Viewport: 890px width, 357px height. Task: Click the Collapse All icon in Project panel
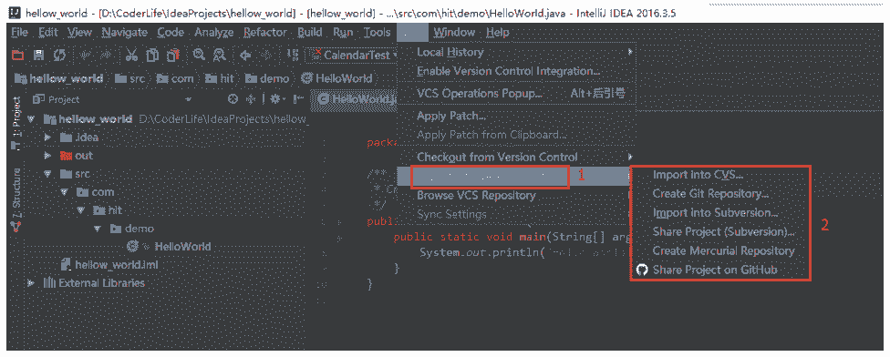click(x=250, y=99)
